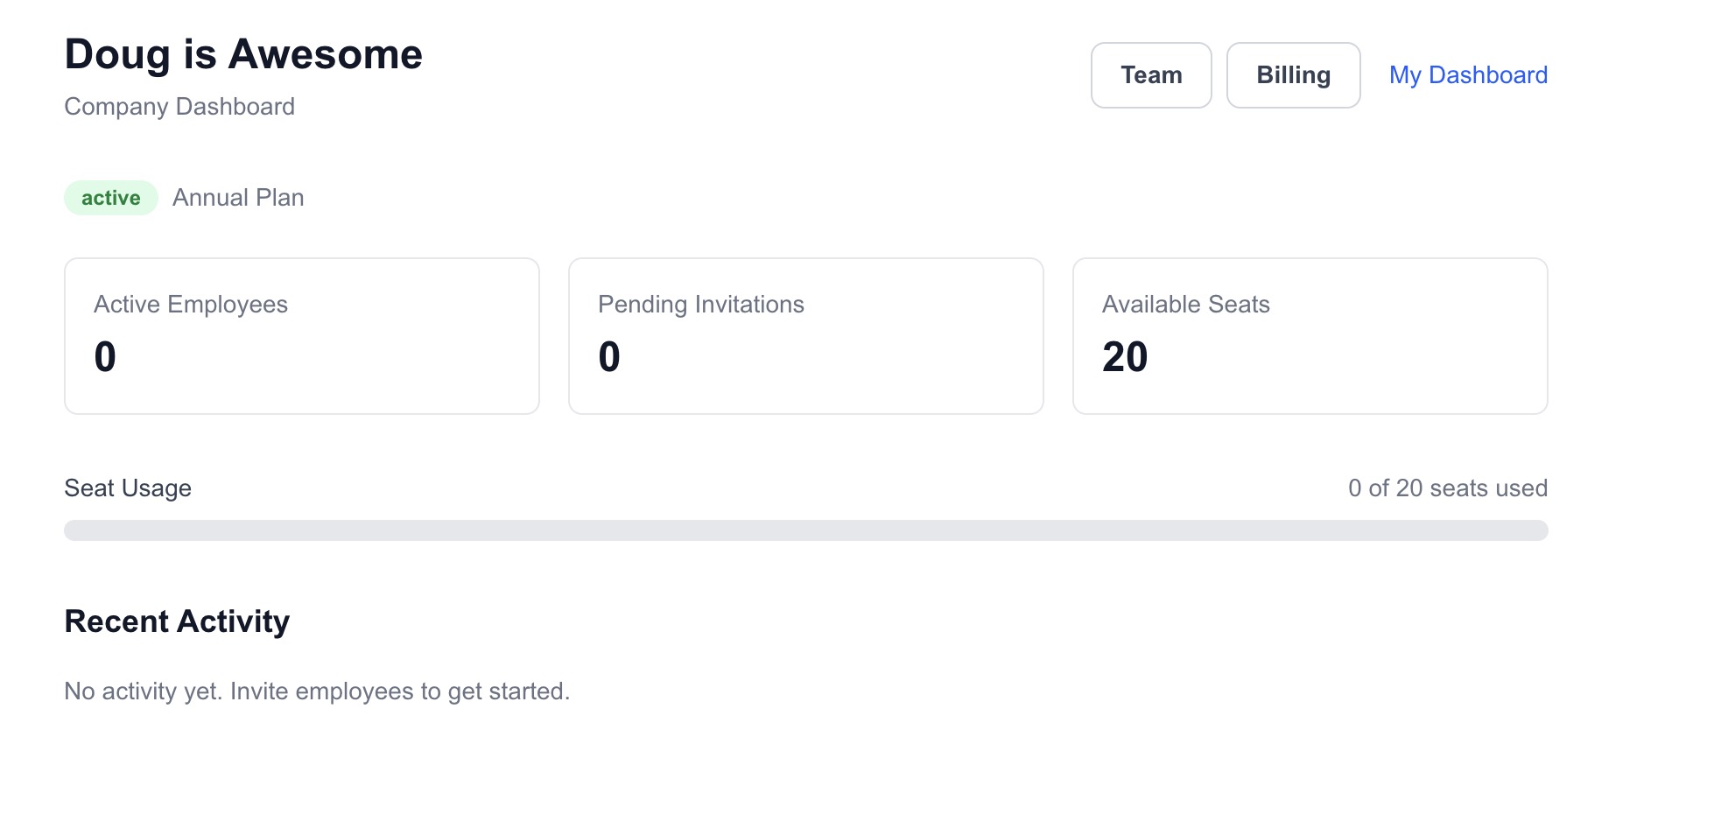Click the invite employees hint text
Screen dimensions: 1735x828
(x=316, y=690)
